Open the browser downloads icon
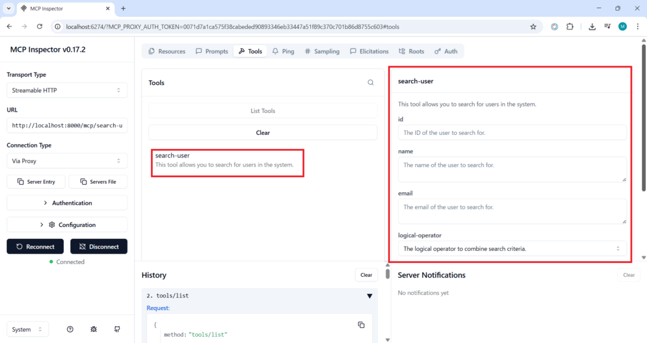This screenshot has height=343, width=647. [x=592, y=26]
